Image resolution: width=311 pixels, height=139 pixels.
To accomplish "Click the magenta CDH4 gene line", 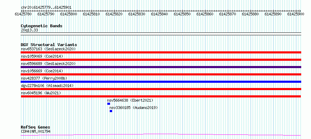I will click(161, 135).
